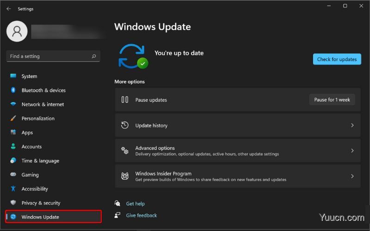Click the user profile avatar icon

(17, 31)
